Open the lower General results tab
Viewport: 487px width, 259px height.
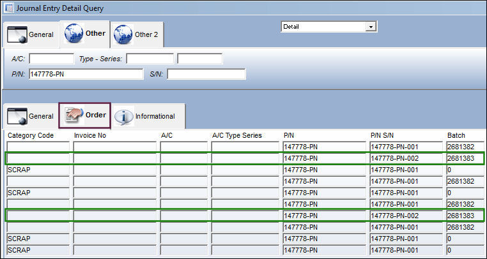(31, 116)
